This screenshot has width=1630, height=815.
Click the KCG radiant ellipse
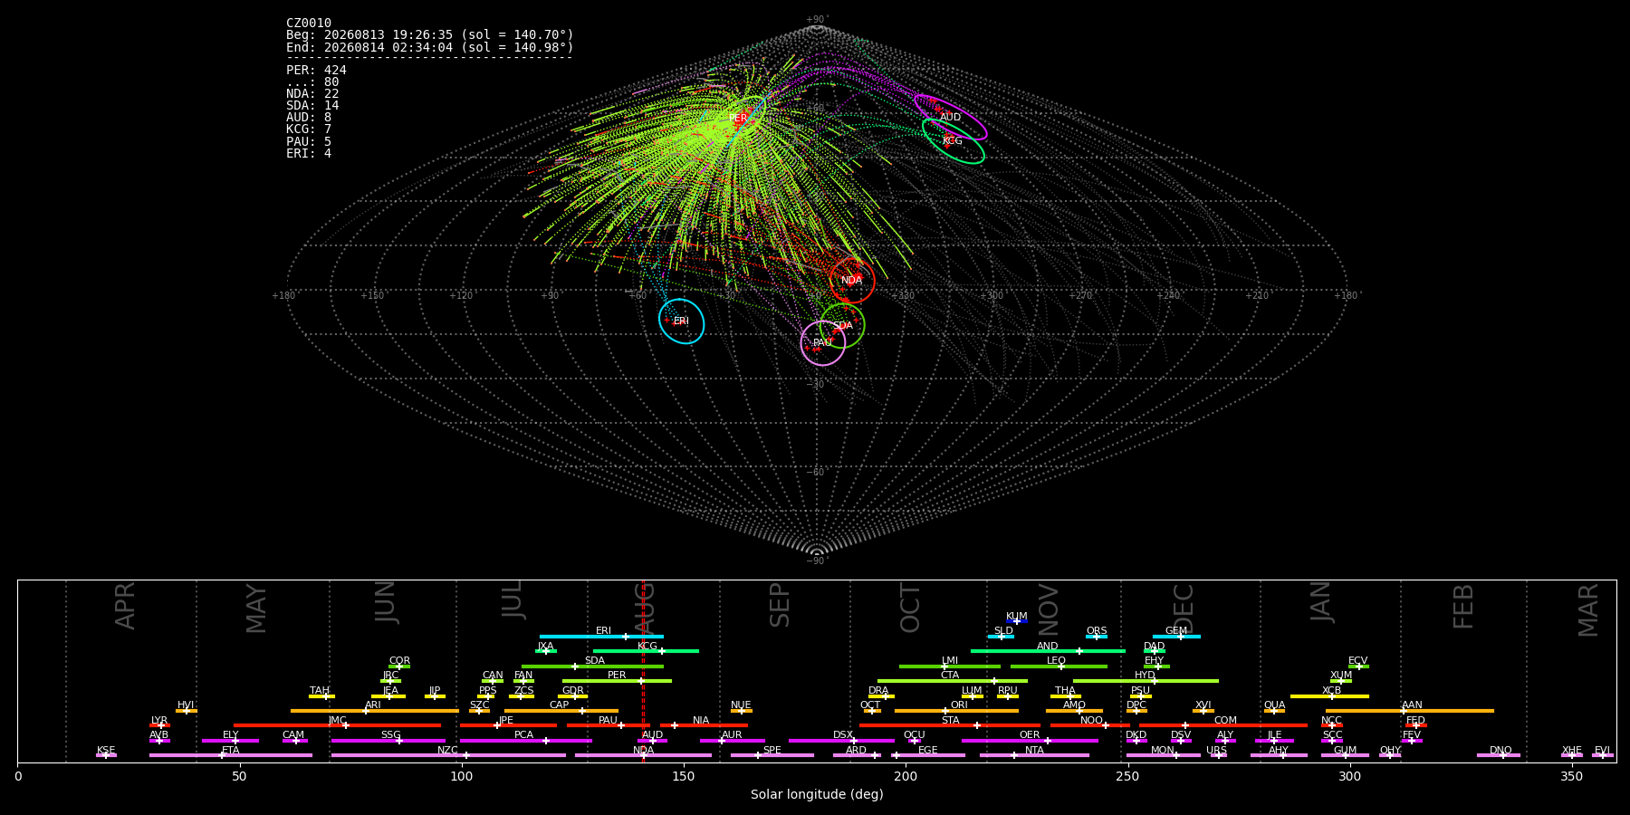click(954, 141)
